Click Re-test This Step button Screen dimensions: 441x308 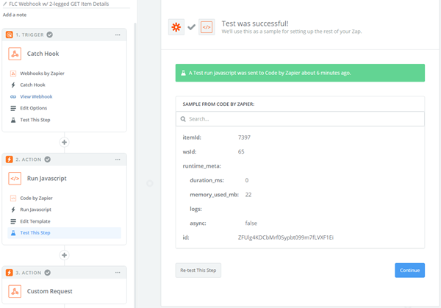tap(198, 271)
